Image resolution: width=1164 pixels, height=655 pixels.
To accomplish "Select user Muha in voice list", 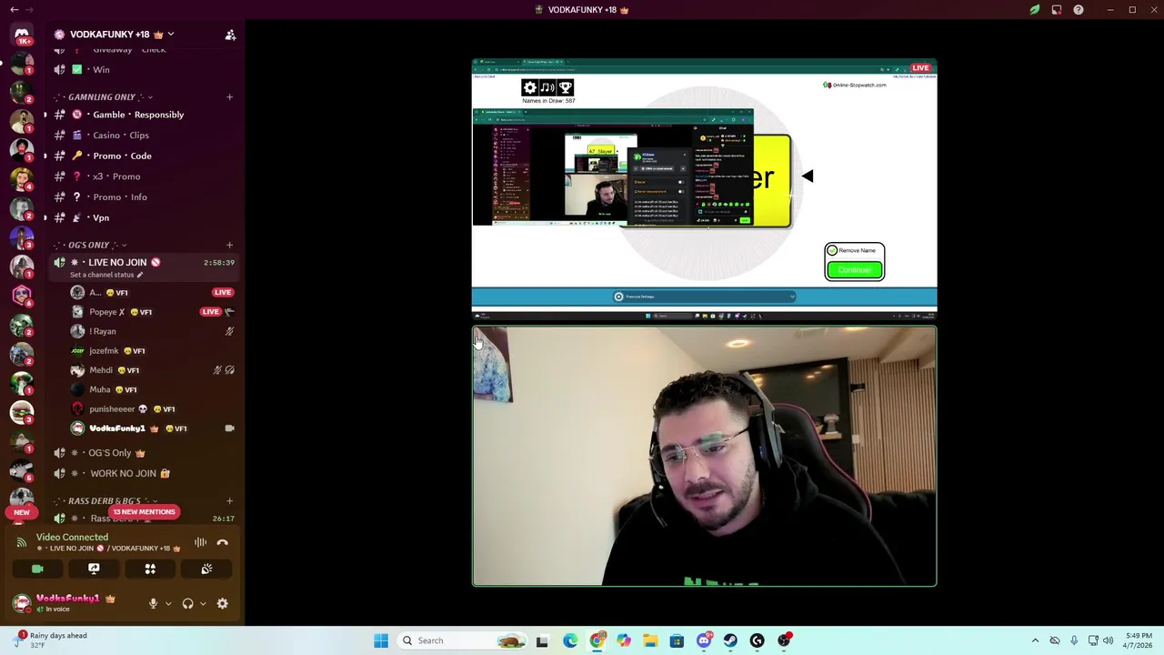I will tap(152, 389).
